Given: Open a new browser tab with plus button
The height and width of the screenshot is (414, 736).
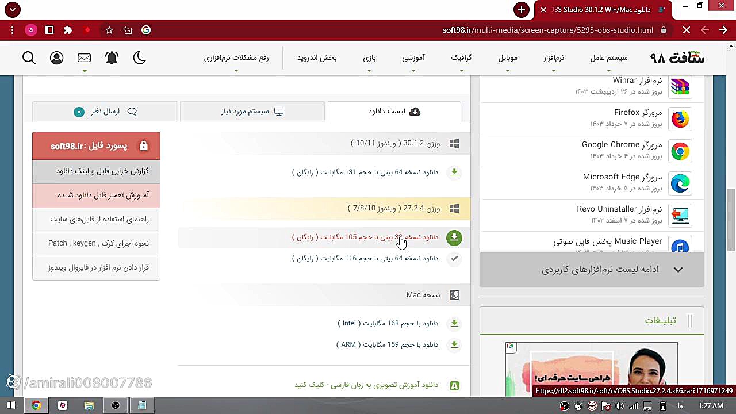Looking at the screenshot, I should click(x=522, y=10).
